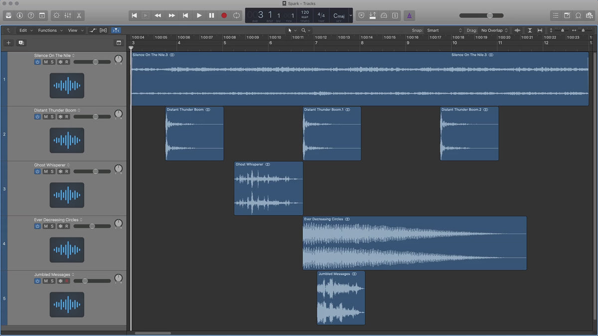Expand the LCD display mode dropdown arrow

(x=350, y=15)
